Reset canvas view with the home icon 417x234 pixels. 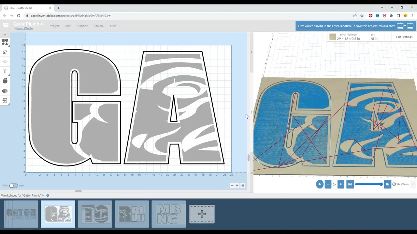tap(243, 185)
